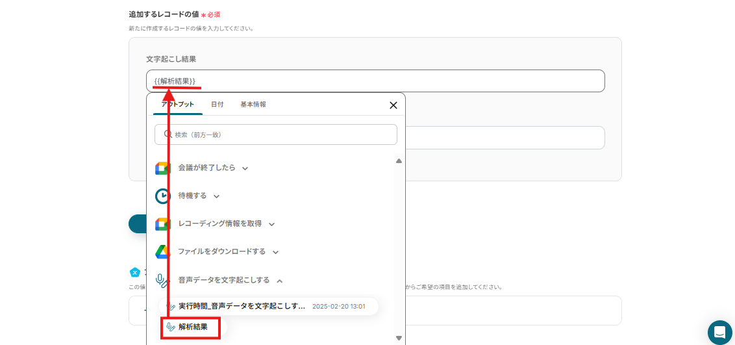The width and height of the screenshot is (735, 345).
Task: Click the magnifier icon in the search box
Action: pyautogui.click(x=168, y=134)
